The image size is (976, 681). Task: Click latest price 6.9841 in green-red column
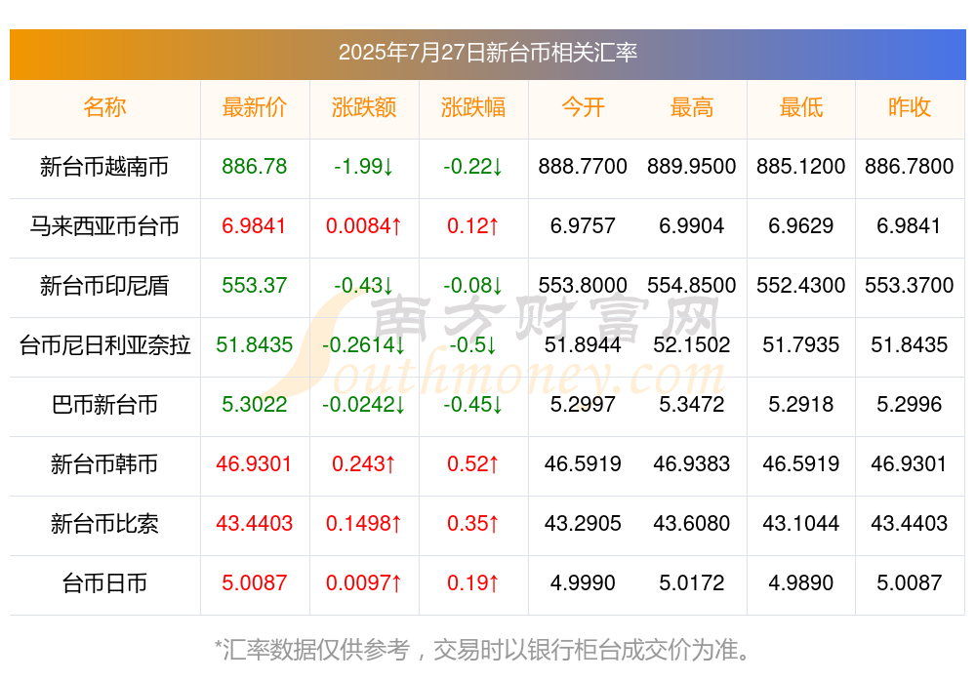pos(254,226)
